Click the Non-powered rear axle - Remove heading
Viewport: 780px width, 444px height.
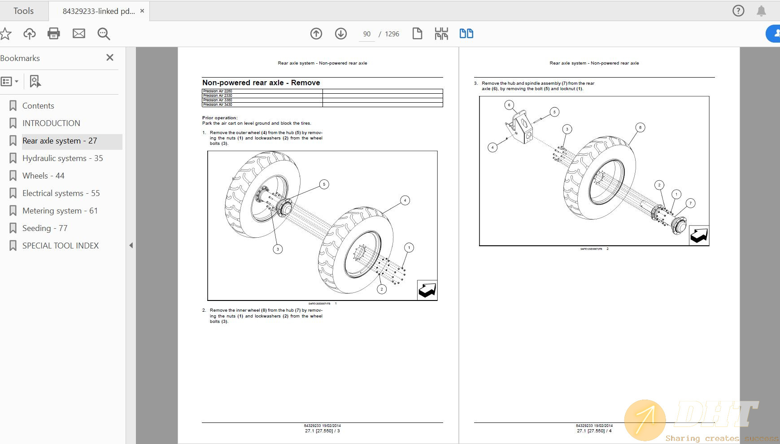[261, 83]
